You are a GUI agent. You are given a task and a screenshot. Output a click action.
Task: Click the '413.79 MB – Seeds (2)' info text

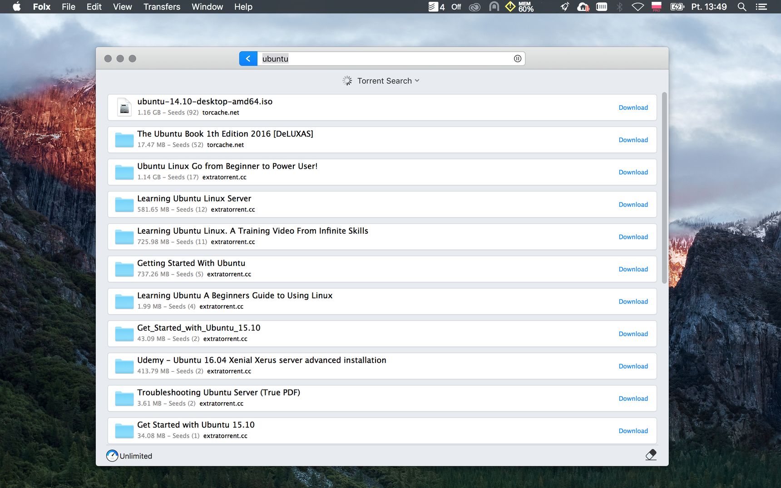(x=170, y=371)
